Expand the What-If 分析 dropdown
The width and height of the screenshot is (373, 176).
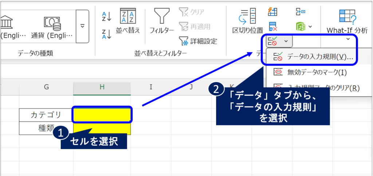[347, 38]
